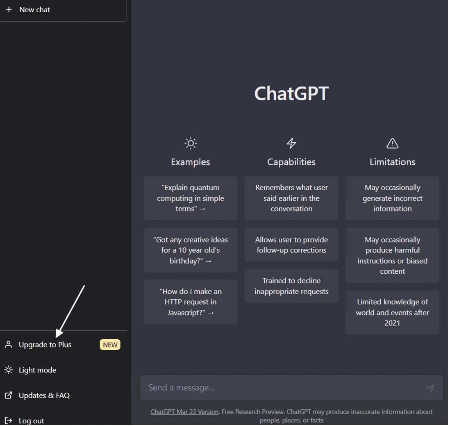Click the warning triangle icon above Limitations
The width and height of the screenshot is (449, 426).
point(392,143)
